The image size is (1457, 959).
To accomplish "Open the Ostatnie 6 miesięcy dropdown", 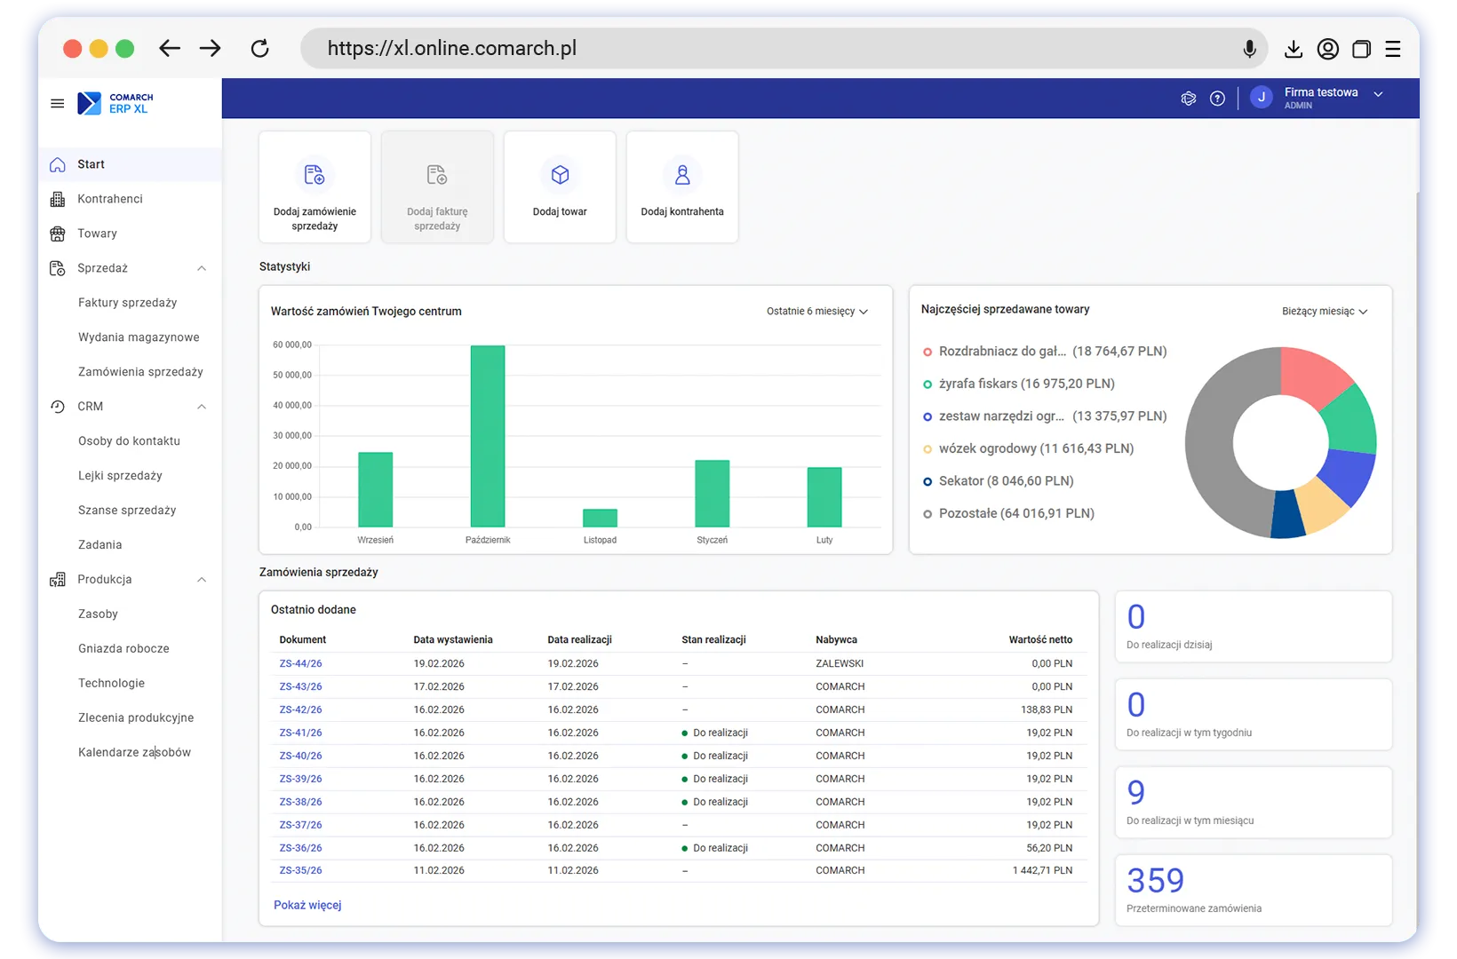I will [817, 312].
